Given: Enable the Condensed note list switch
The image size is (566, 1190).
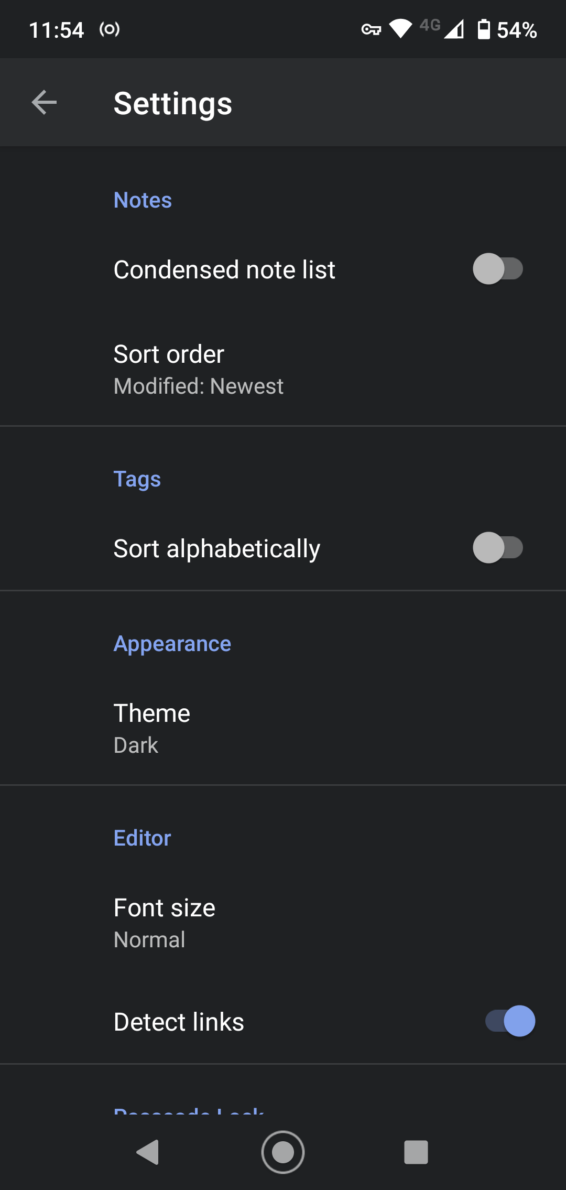Looking at the screenshot, I should point(497,269).
